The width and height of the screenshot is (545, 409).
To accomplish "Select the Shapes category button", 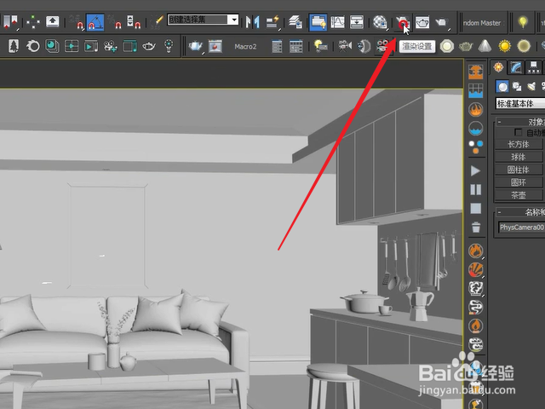I will (x=517, y=87).
